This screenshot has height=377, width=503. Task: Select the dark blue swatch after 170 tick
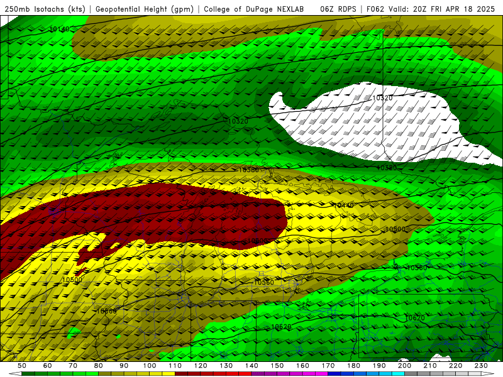pos(334,374)
